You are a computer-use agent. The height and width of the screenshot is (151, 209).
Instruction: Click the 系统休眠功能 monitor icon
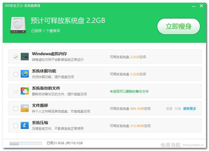[x=25, y=74]
